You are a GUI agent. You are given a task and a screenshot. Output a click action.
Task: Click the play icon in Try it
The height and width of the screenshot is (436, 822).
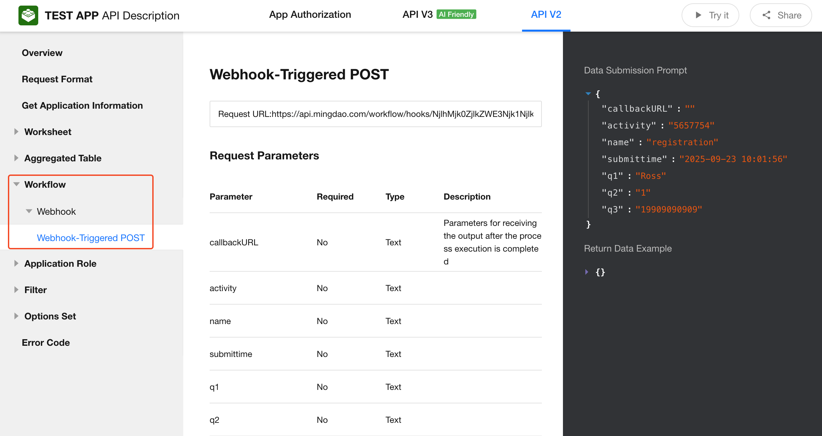tap(698, 15)
